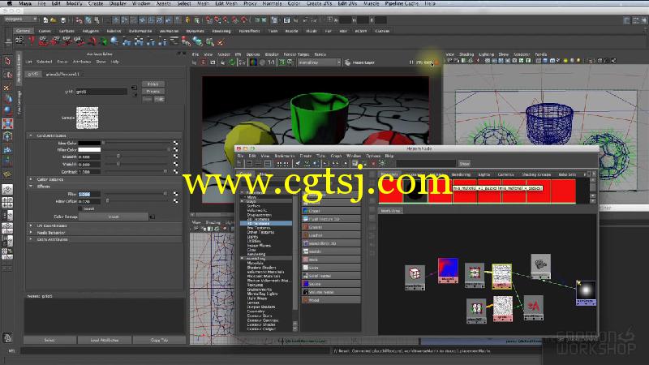649x365 pixels.
Task: Click the Load Attributes button
Action: pos(105,340)
